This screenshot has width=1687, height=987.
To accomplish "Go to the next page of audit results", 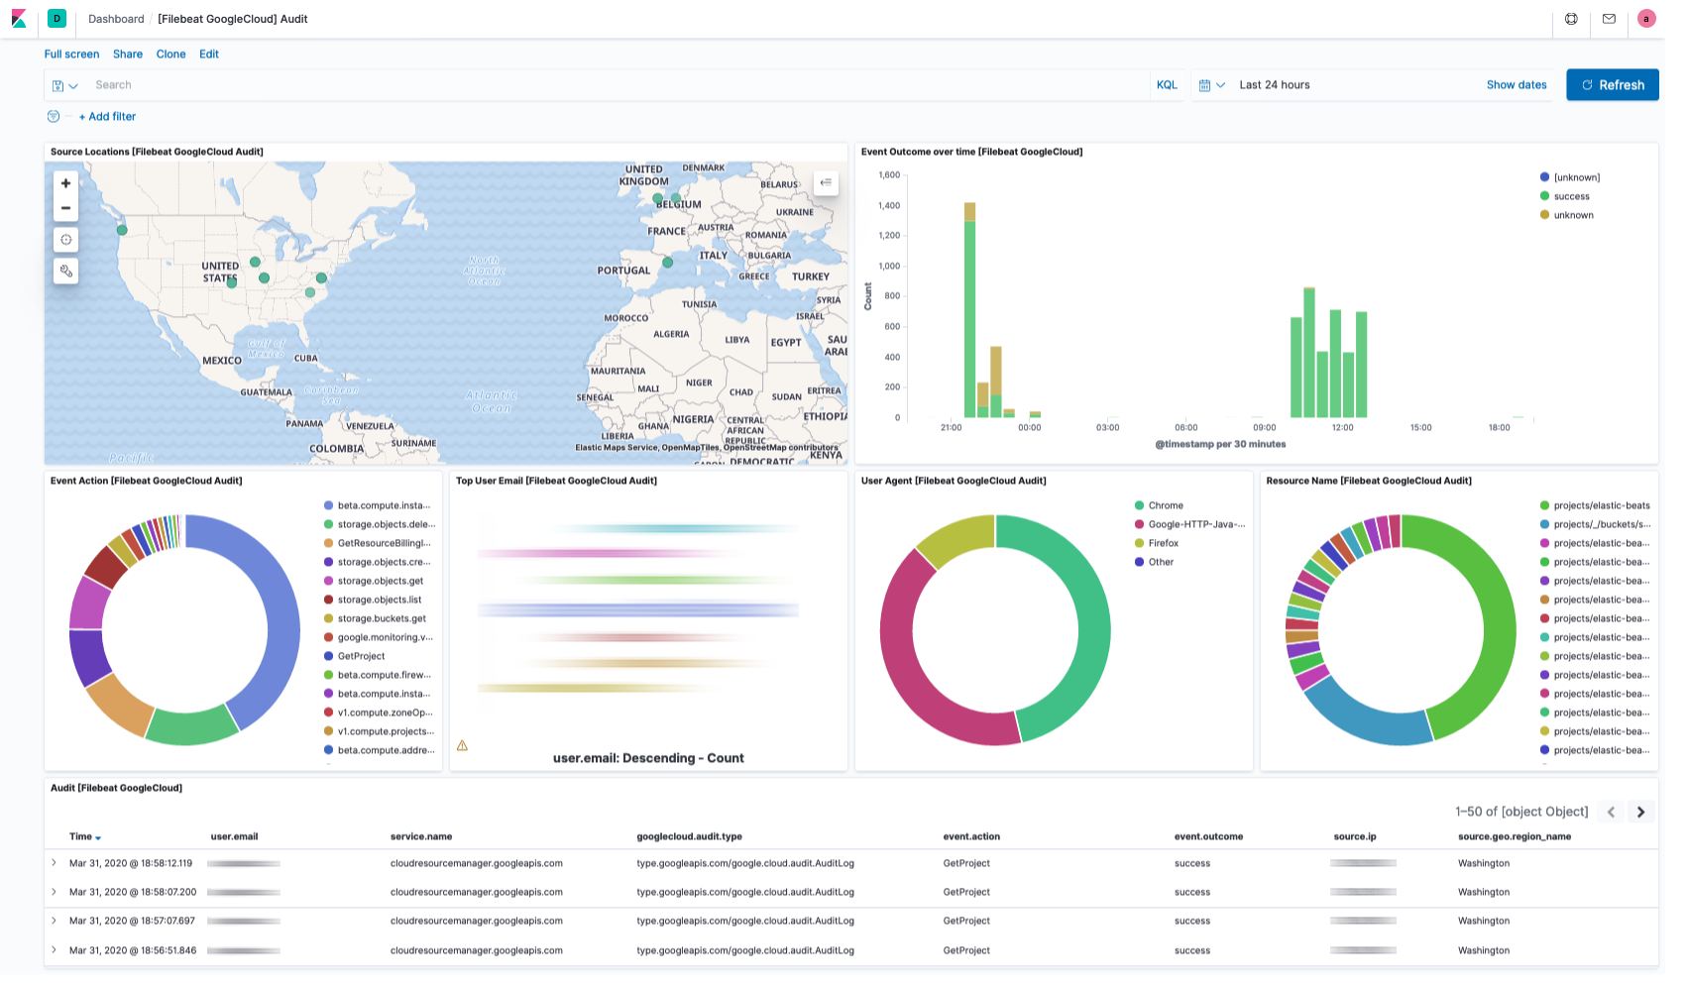I will (1641, 812).
